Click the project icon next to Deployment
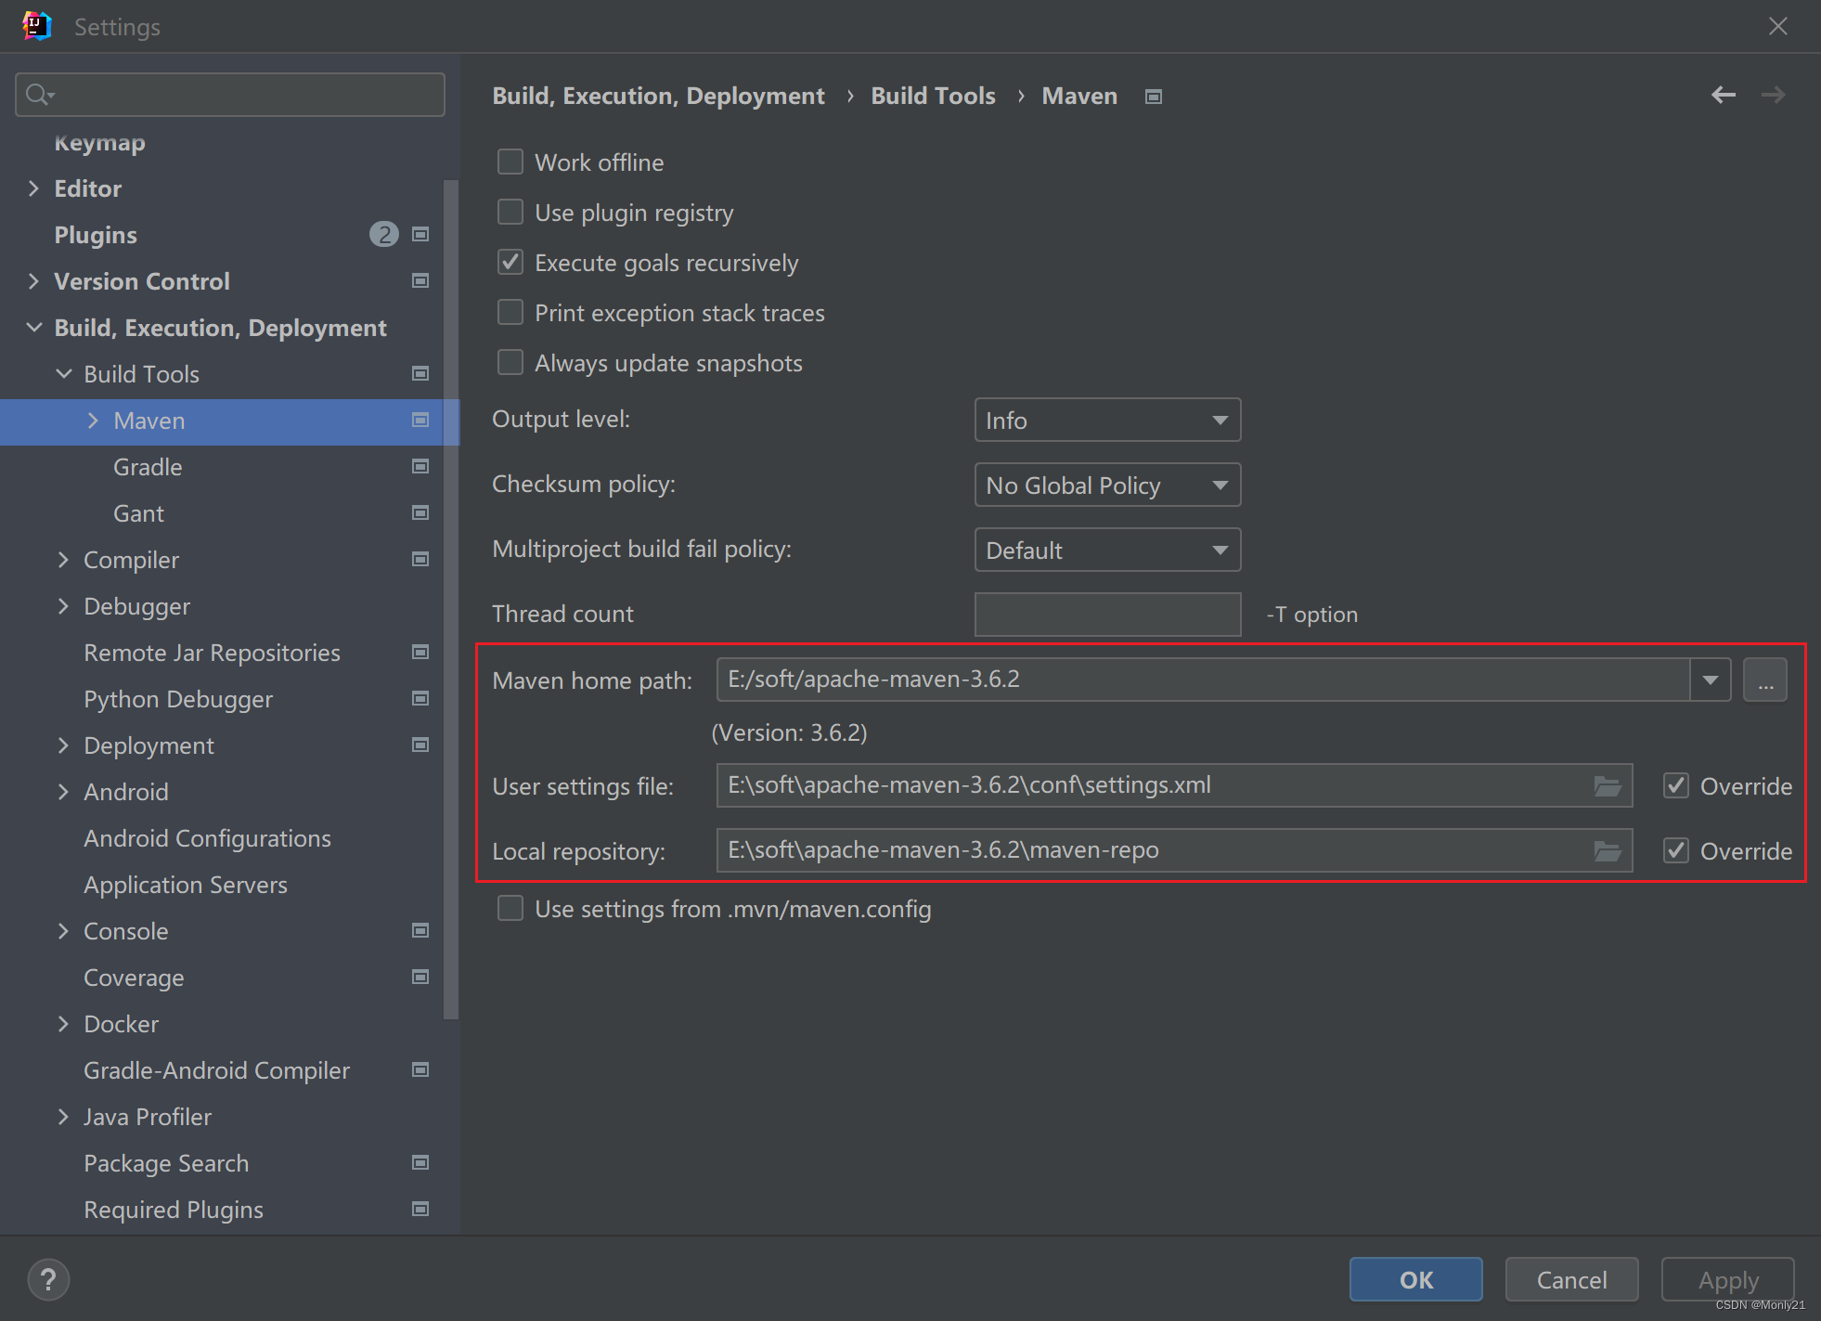The image size is (1821, 1321). (x=420, y=745)
